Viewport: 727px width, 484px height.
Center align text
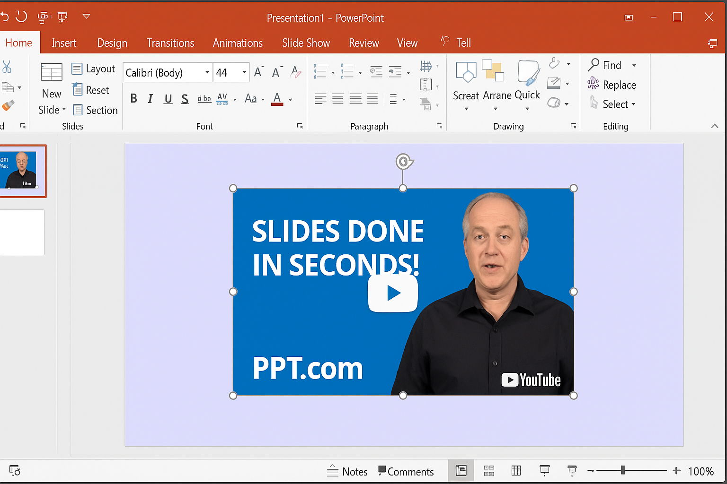coord(338,99)
